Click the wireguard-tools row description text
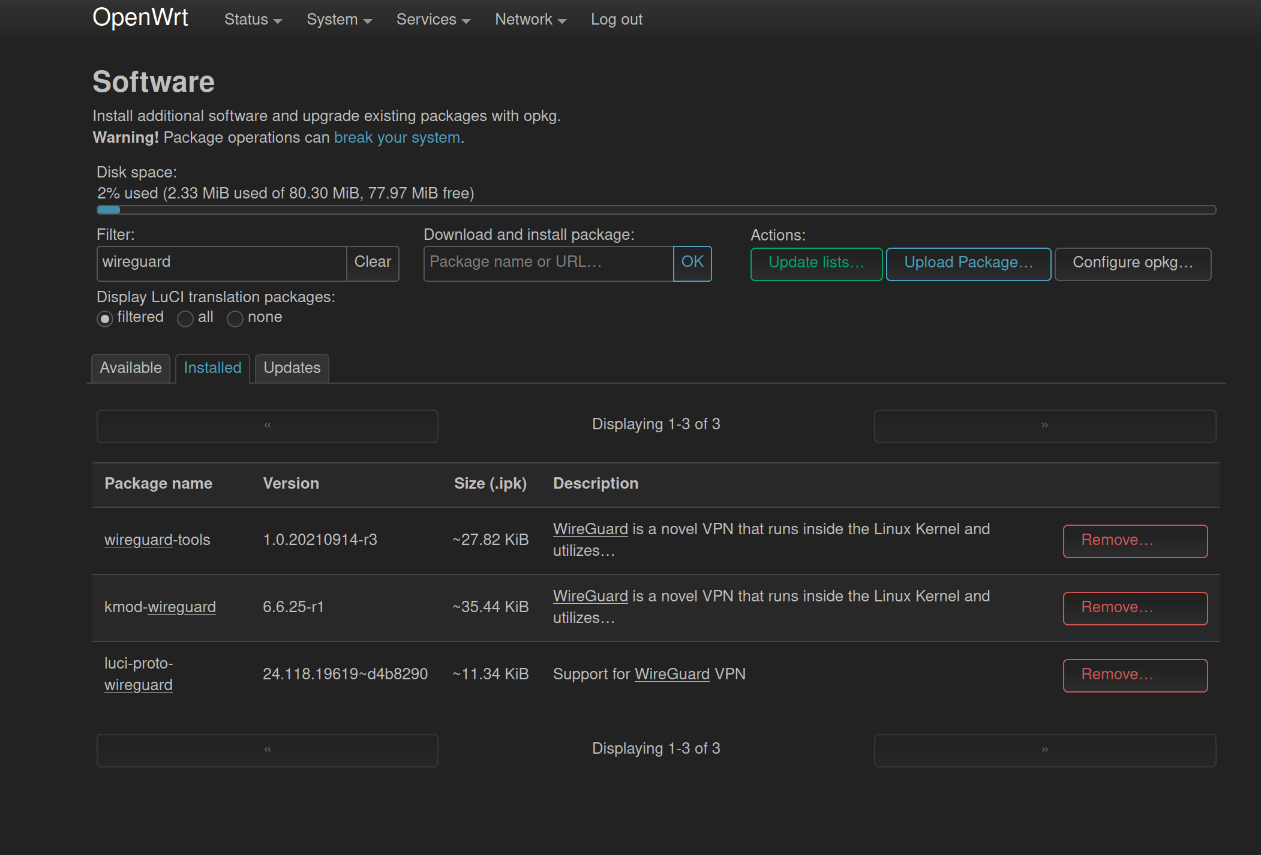 (771, 540)
